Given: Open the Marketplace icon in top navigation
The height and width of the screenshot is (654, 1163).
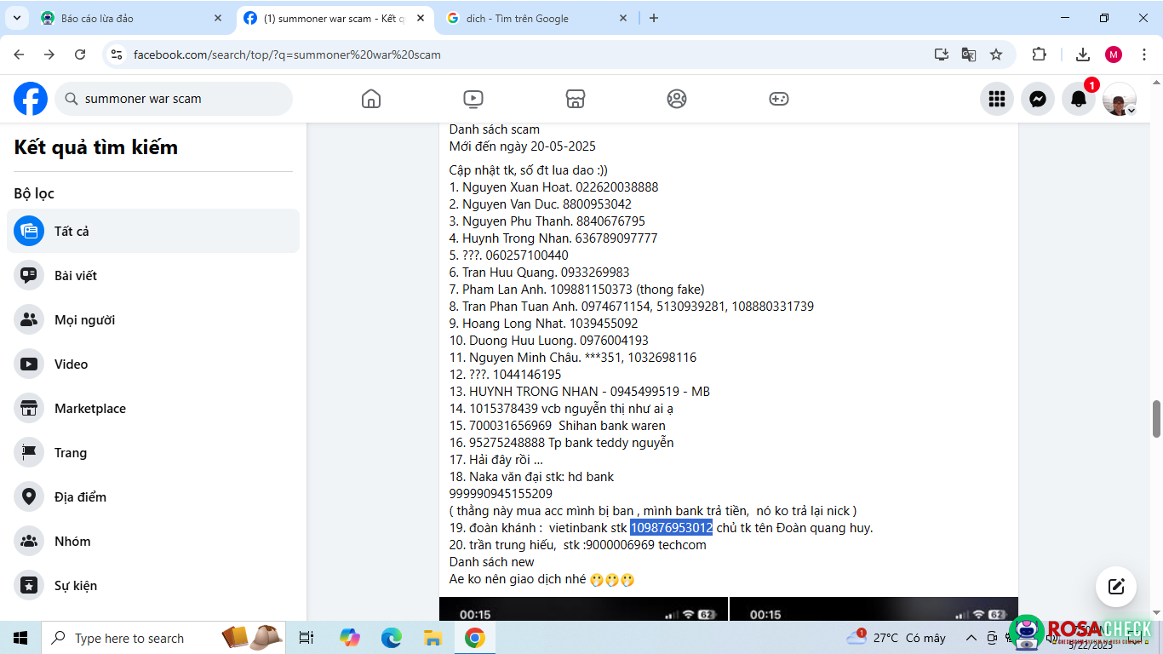Looking at the screenshot, I should pyautogui.click(x=576, y=99).
